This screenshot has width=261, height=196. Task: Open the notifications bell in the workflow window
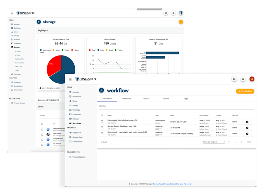[243, 79]
